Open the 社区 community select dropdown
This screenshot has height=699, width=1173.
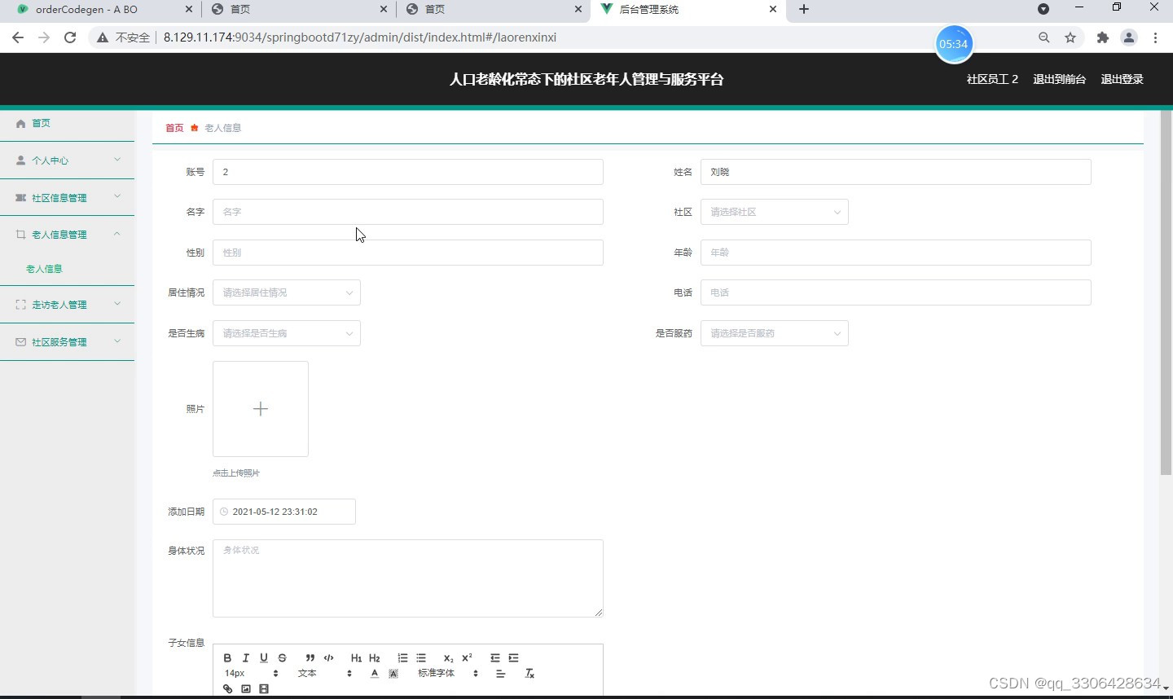point(774,212)
